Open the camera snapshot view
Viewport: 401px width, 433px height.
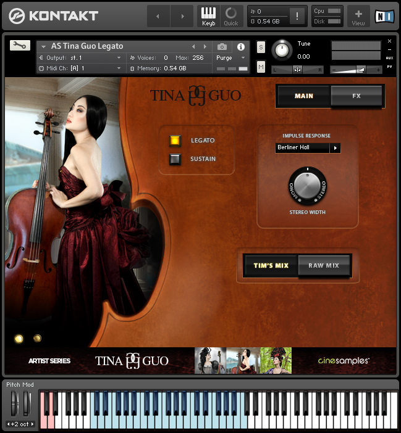pos(222,47)
